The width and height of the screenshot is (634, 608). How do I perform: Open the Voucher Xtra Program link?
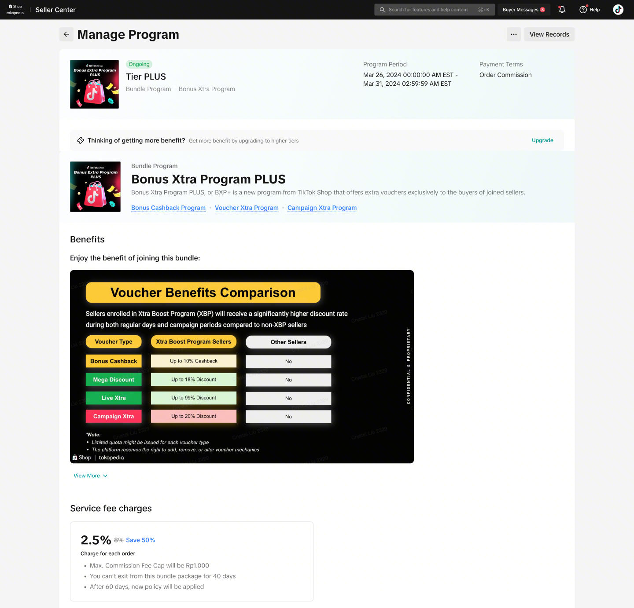click(247, 208)
